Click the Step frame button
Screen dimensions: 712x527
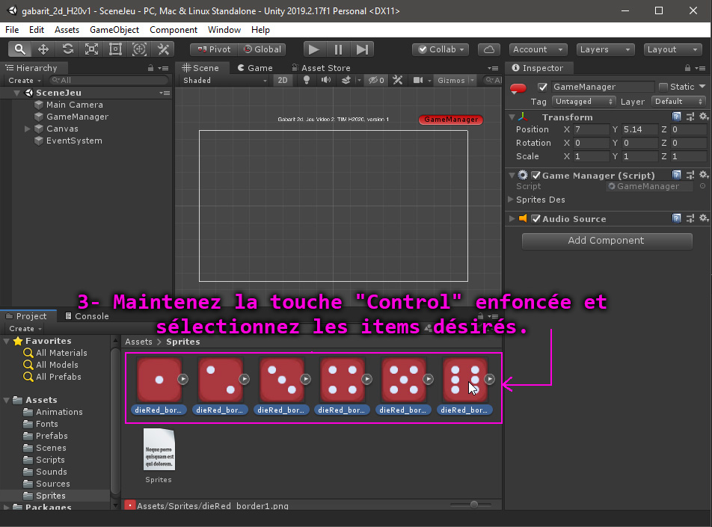pyautogui.click(x=362, y=49)
